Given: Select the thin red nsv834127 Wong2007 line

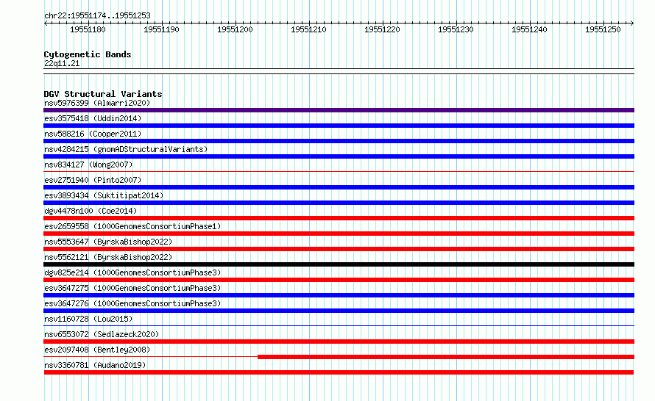Looking at the screenshot, I should [x=339, y=171].
